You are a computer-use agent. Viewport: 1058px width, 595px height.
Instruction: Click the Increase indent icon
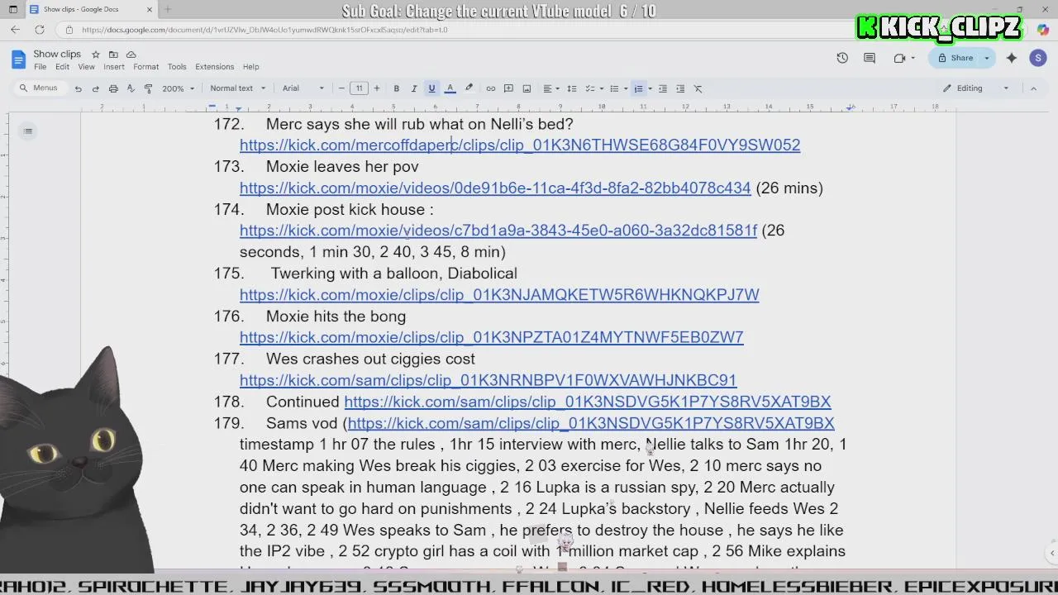(680, 88)
